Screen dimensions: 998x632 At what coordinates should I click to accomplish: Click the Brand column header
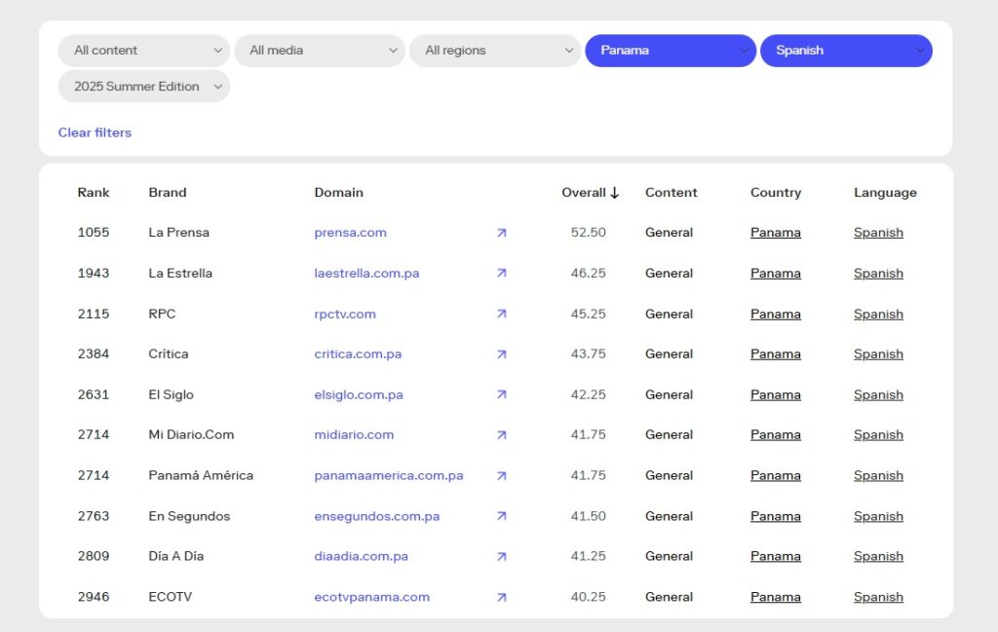[x=168, y=193]
